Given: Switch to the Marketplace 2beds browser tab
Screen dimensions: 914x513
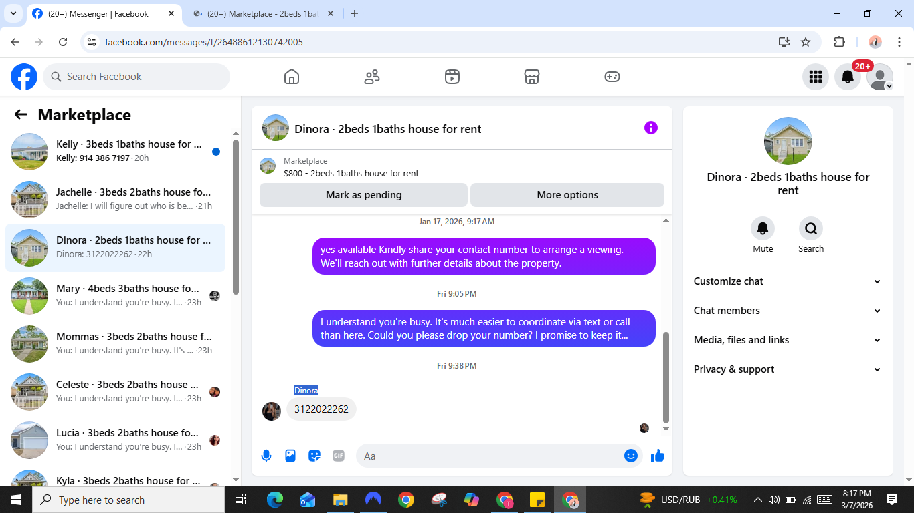Looking at the screenshot, I should coord(264,13).
